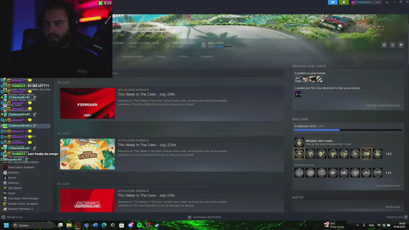The image size is (409, 230).
Task: Open the Asistență tab
Action: (x=207, y=57)
